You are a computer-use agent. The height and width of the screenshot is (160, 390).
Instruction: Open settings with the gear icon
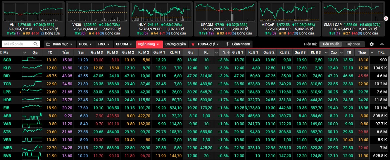pos(372,44)
